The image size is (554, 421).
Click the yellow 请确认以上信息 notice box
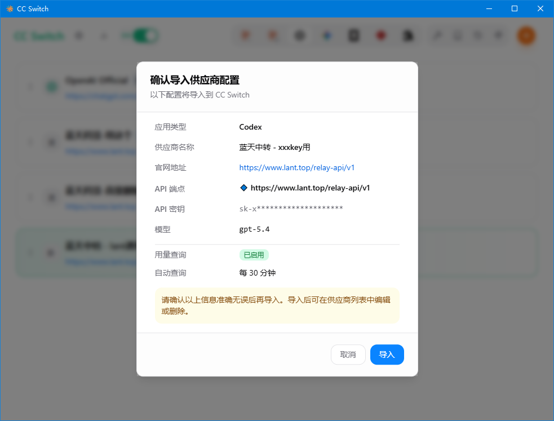pos(277,305)
